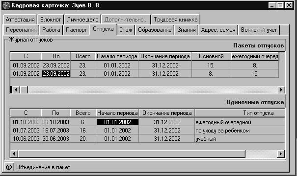Image resolution: width=297 pixels, height=176 pixels.
Task: Click the total value 16. in single vacations
Action: tap(83, 131)
